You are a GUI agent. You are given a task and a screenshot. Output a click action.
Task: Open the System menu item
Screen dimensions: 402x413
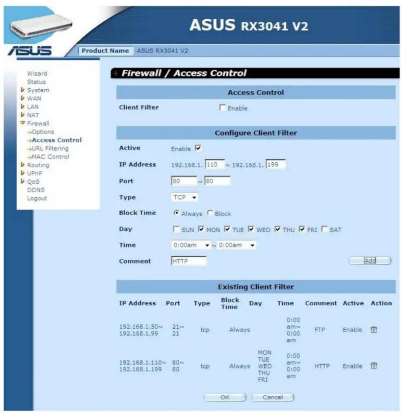coord(38,90)
